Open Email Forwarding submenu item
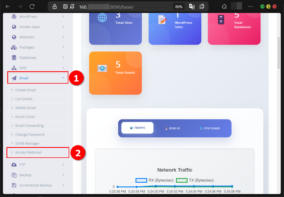284x197 pixels. [x=38, y=126]
